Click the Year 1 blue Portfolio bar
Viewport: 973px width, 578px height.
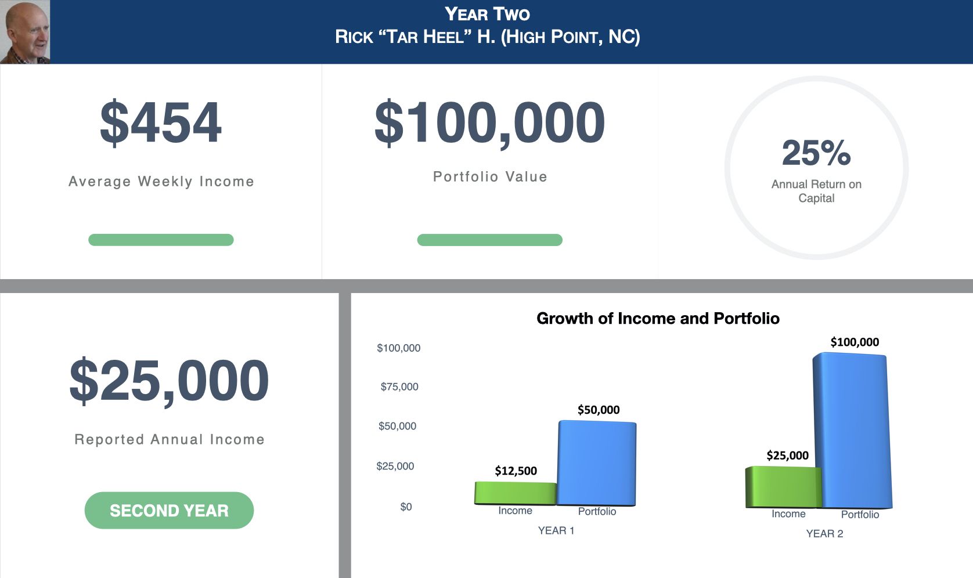click(597, 463)
